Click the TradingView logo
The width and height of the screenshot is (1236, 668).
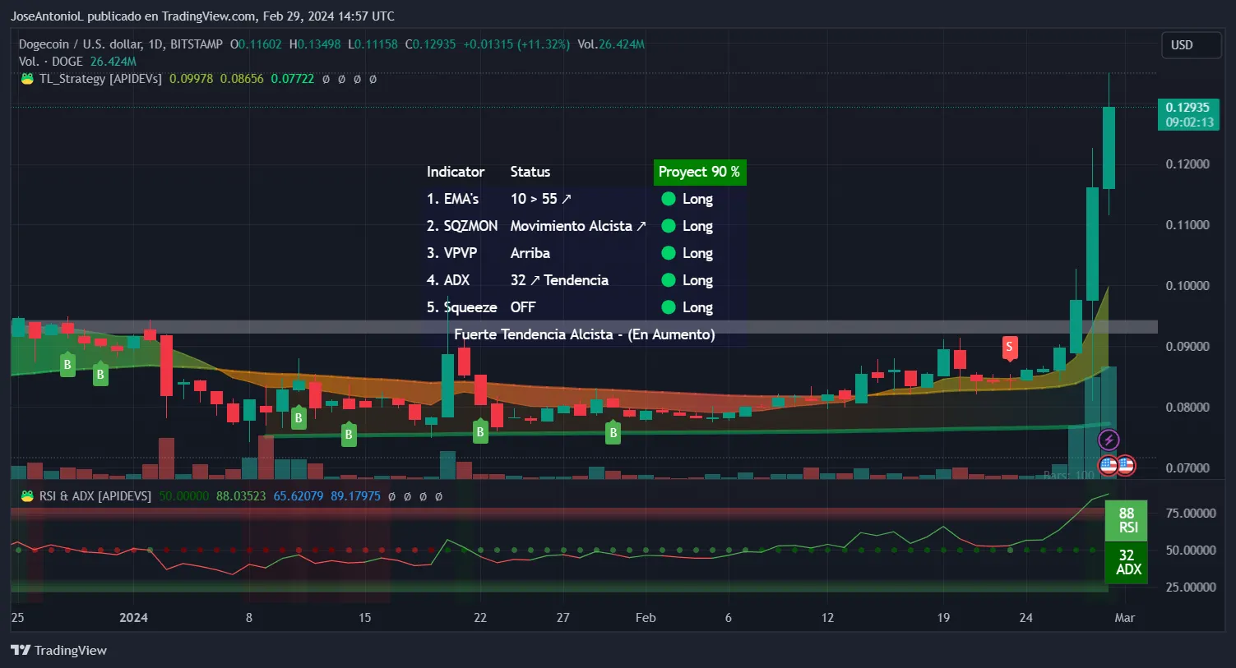(59, 650)
